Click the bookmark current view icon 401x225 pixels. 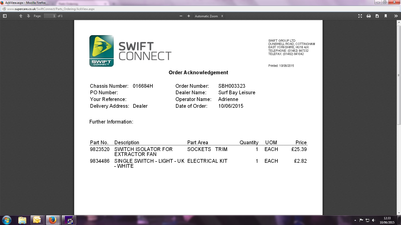[386, 16]
